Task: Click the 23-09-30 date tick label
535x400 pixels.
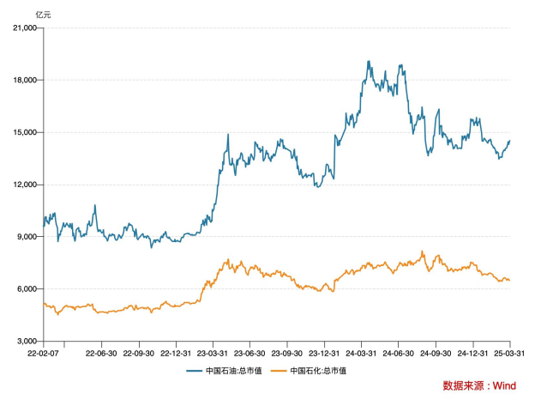Action: click(286, 353)
